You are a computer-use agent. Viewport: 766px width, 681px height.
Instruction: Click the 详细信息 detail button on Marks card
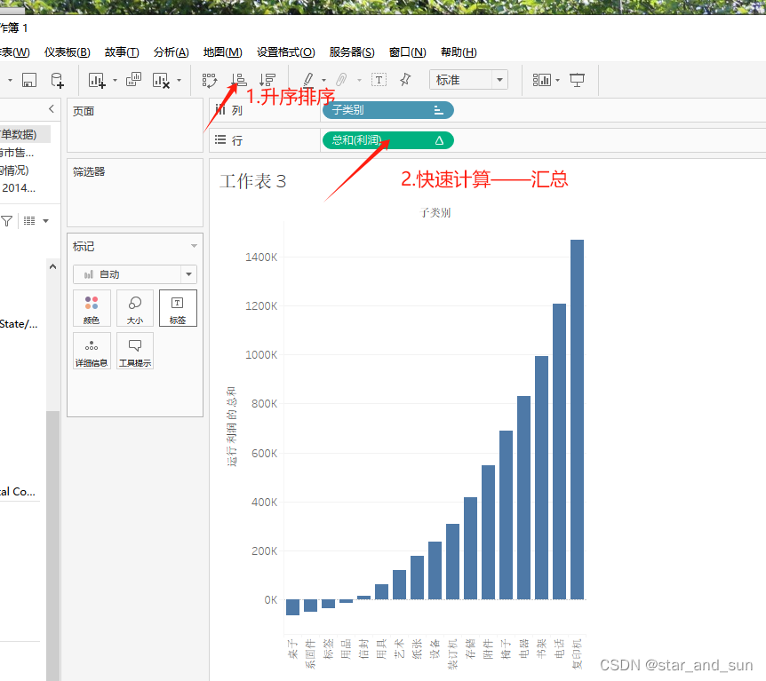click(92, 351)
